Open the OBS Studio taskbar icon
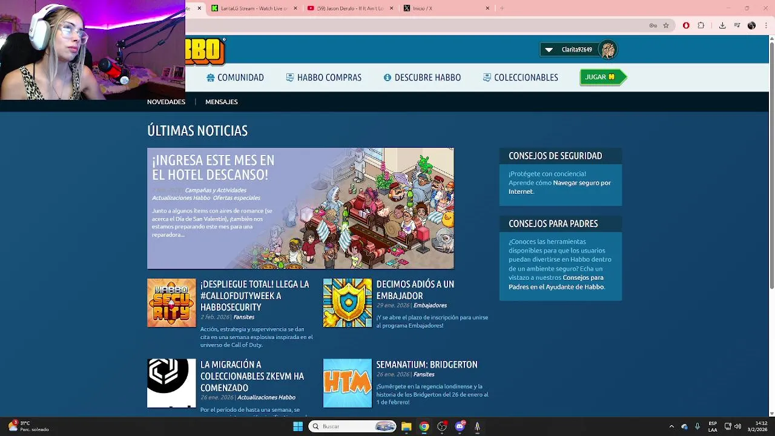Image resolution: width=775 pixels, height=436 pixels. tap(442, 426)
